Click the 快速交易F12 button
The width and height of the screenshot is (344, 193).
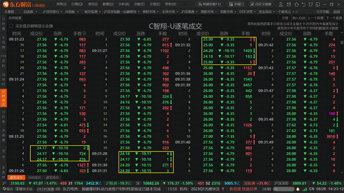pyautogui.click(x=210, y=4)
